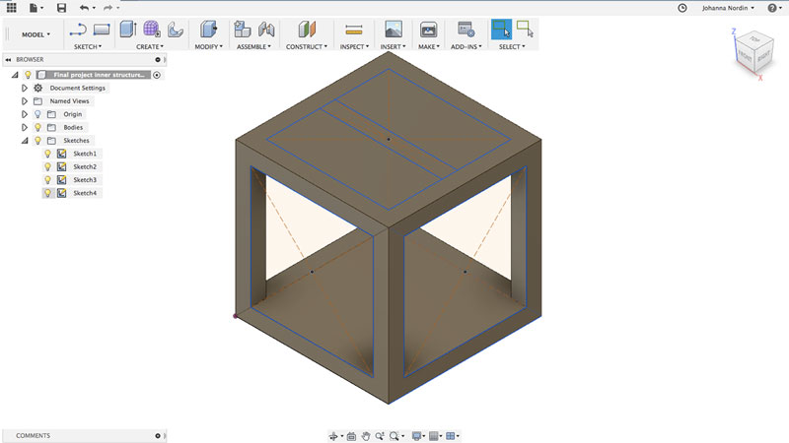Open the ADD-INS menu

[x=466, y=46]
